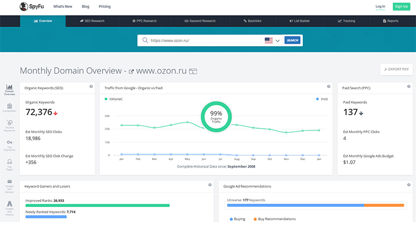
Task: Open help for Keyword Gainers and Losers
Action: 210,185
